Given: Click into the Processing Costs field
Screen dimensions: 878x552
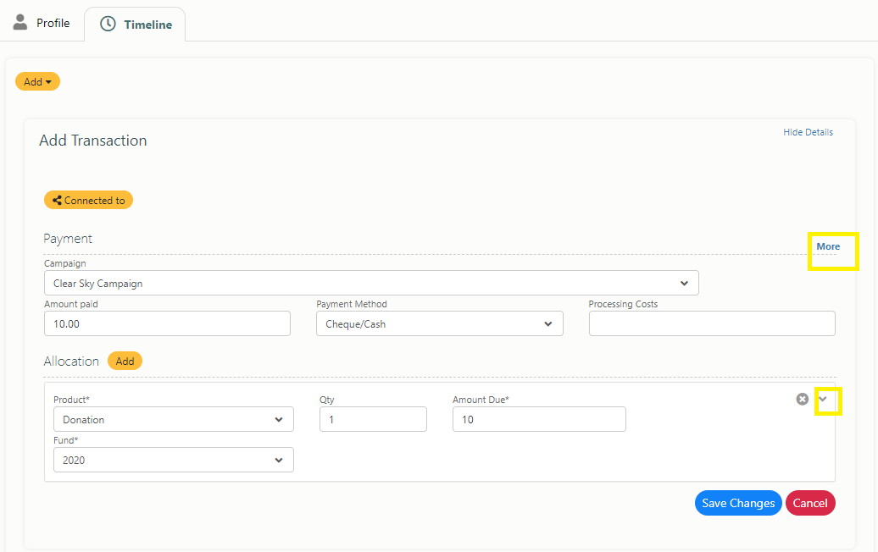Looking at the screenshot, I should coord(712,323).
